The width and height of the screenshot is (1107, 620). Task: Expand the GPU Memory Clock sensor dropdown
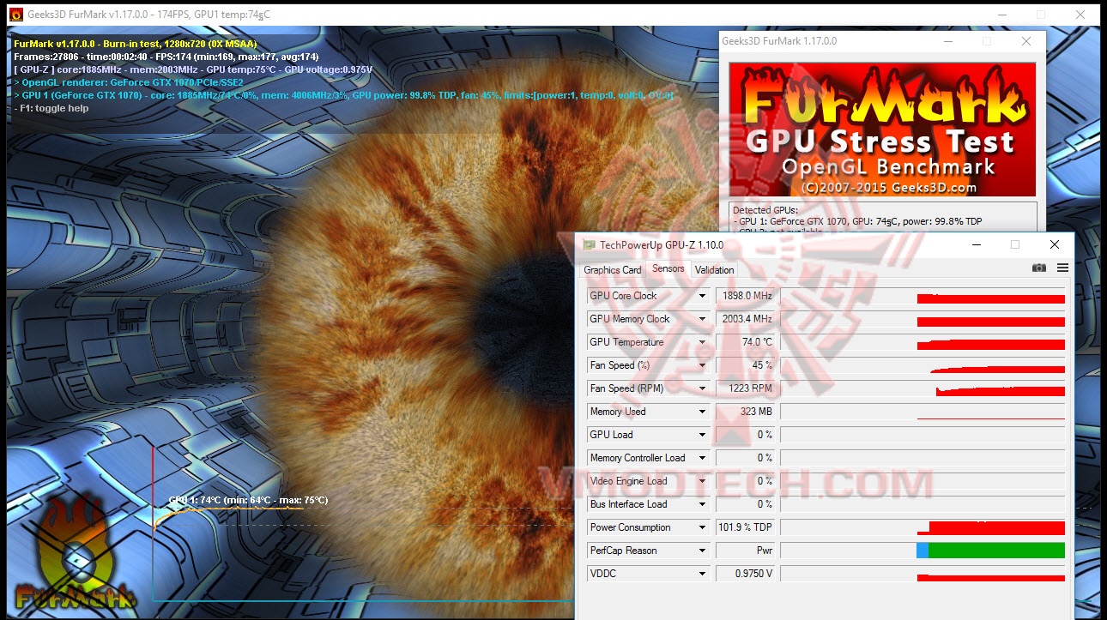[x=702, y=319]
